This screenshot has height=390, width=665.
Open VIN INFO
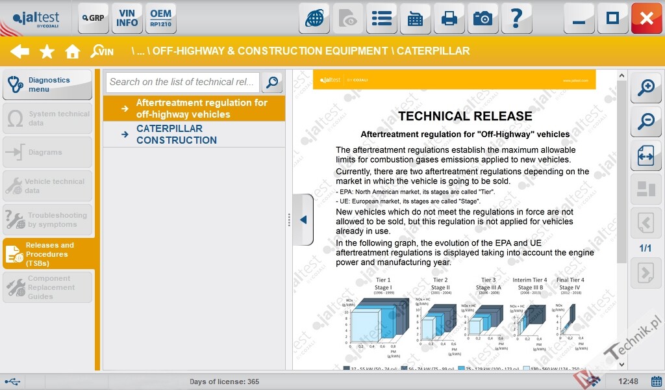click(x=127, y=18)
